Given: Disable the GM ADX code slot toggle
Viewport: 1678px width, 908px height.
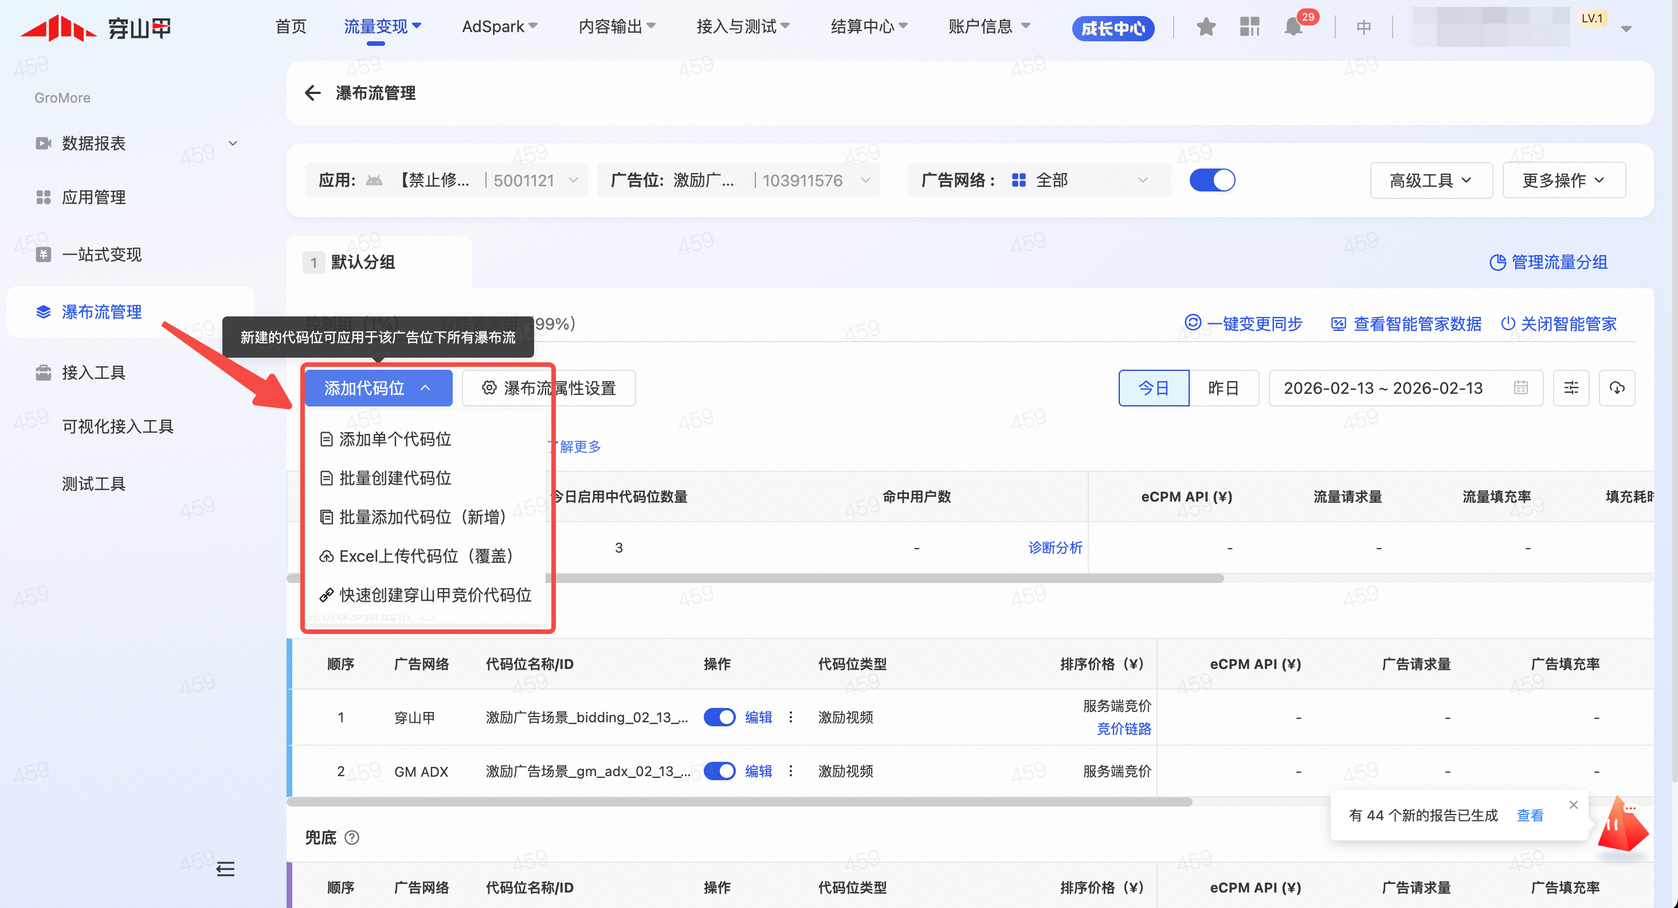Looking at the screenshot, I should coord(719,771).
